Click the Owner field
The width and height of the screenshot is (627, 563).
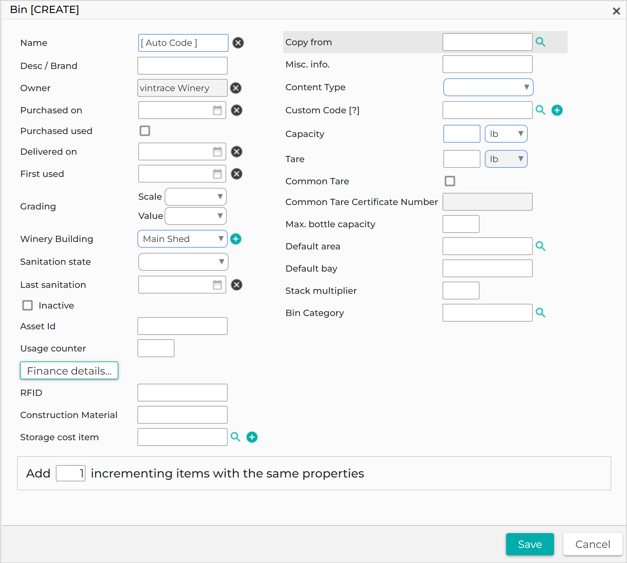tap(182, 88)
